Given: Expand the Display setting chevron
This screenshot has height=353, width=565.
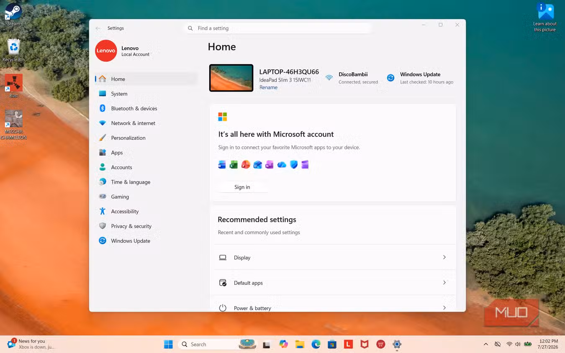Looking at the screenshot, I should (444, 257).
